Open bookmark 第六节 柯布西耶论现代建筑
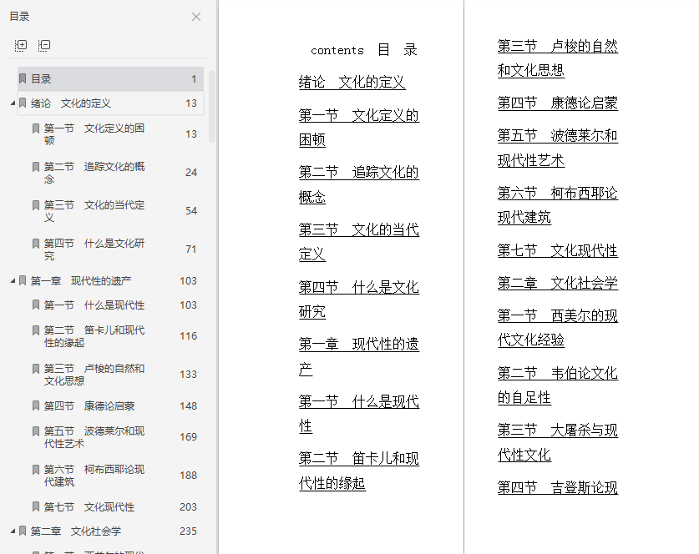 (x=94, y=476)
